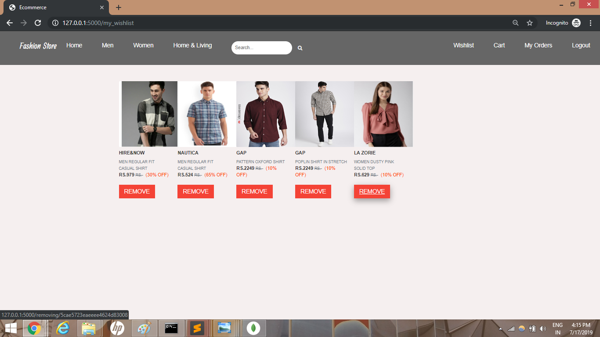Go to Home in the navigation bar
This screenshot has width=600, height=337.
click(x=74, y=45)
